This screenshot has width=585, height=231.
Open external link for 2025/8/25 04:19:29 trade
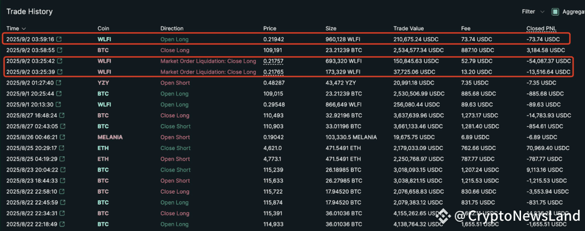pos(62,159)
